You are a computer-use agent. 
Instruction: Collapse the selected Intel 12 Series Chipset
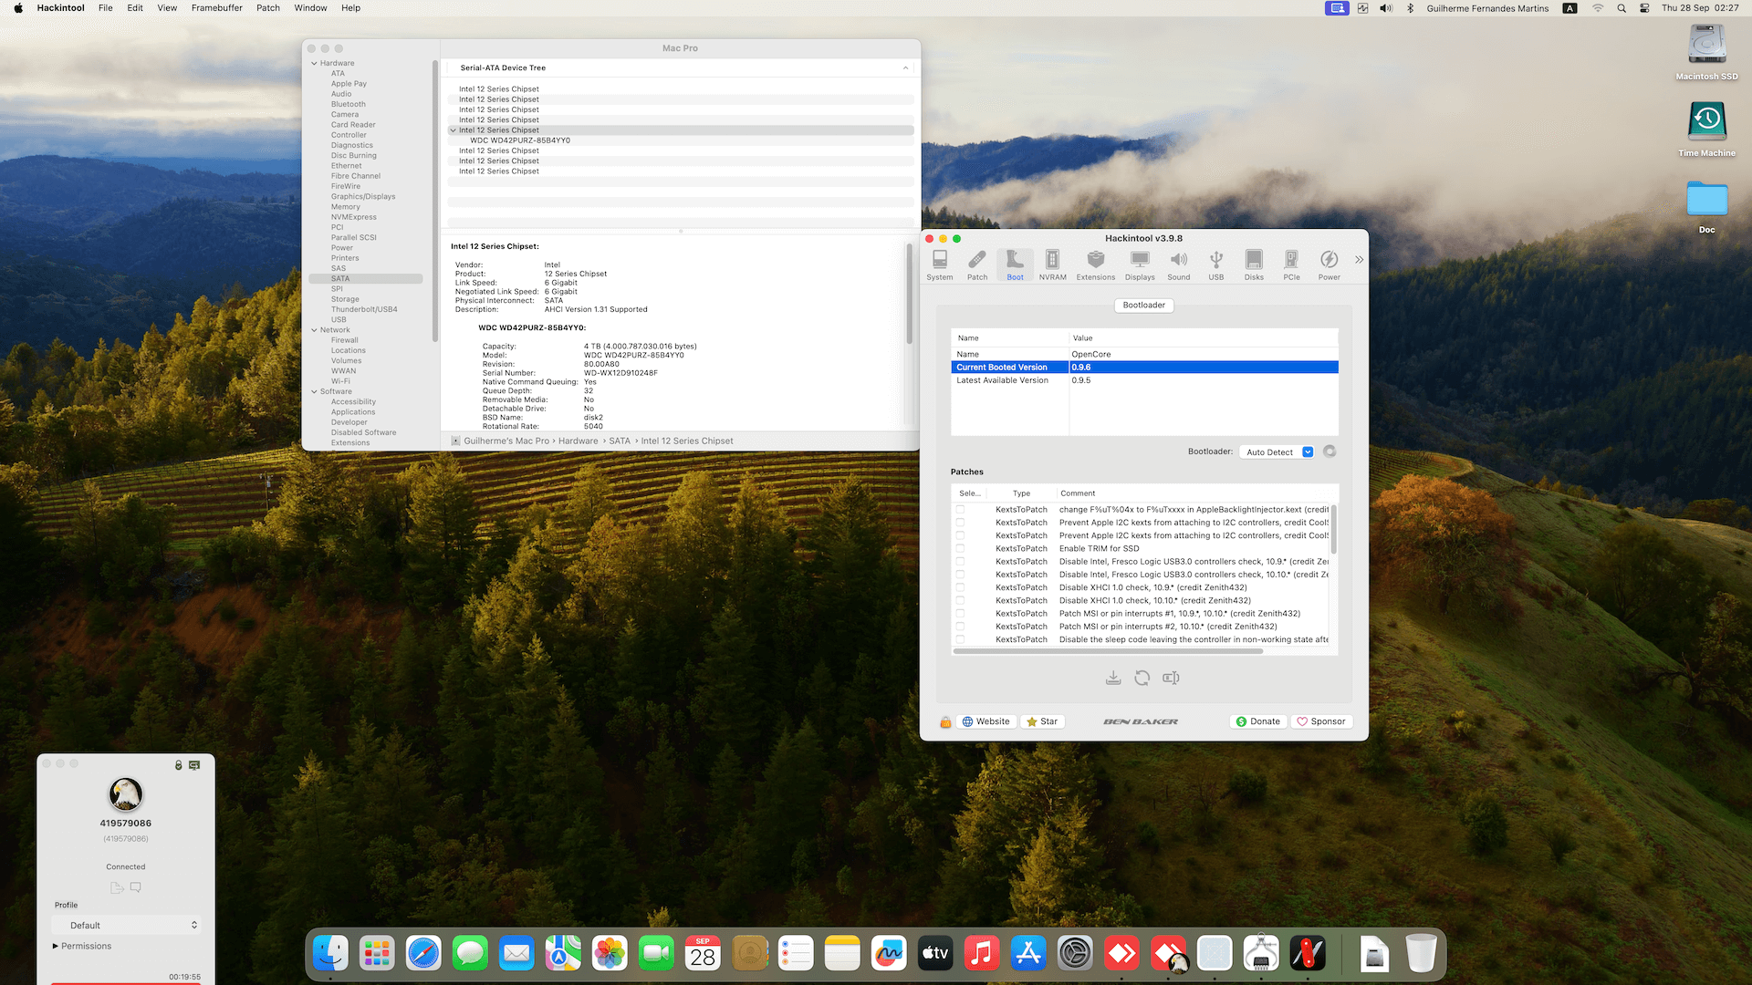[x=454, y=130]
